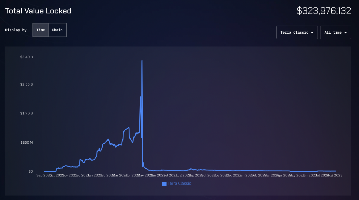Click the $0 y-axis label
Screen dimensions: 359x200
pyautogui.click(x=30, y=171)
